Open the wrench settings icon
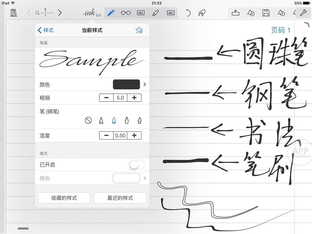 tap(304, 13)
